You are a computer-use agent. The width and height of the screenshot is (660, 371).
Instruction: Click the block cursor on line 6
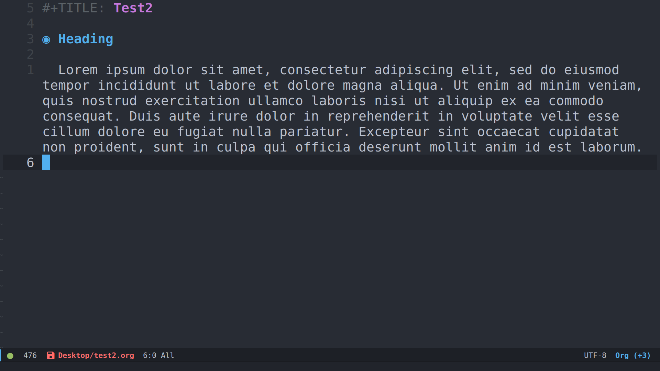tap(46, 162)
